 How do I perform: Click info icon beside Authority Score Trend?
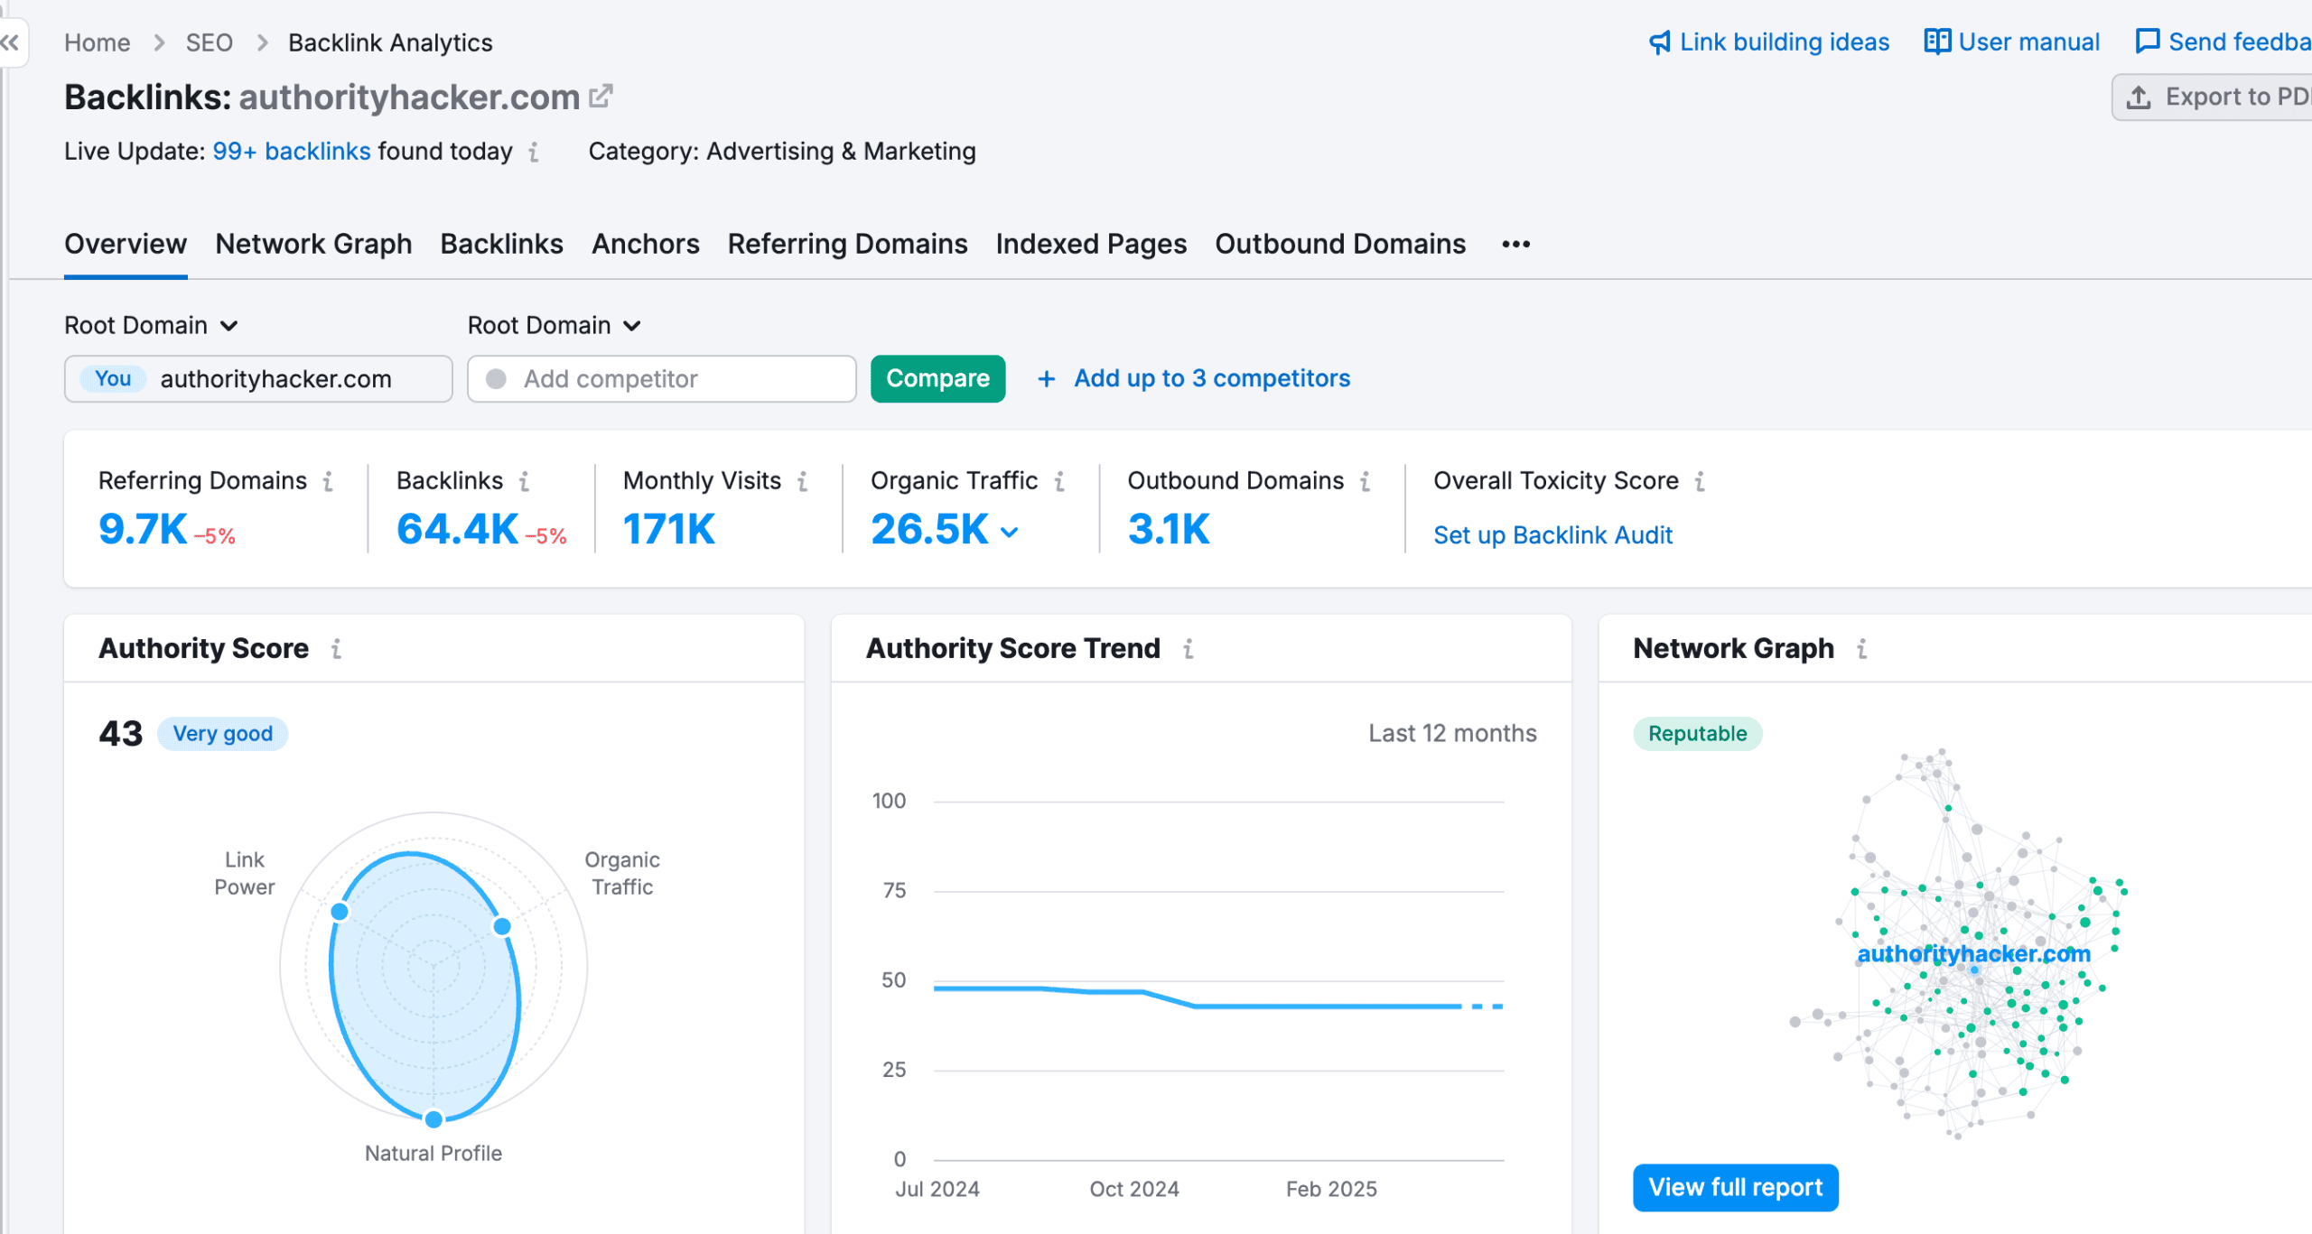point(1189,648)
